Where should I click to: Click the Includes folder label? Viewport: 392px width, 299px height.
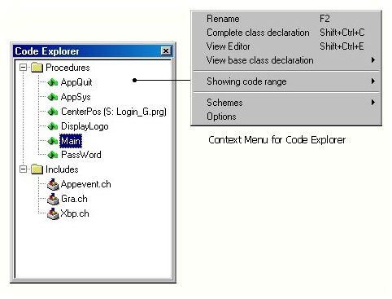click(x=62, y=169)
